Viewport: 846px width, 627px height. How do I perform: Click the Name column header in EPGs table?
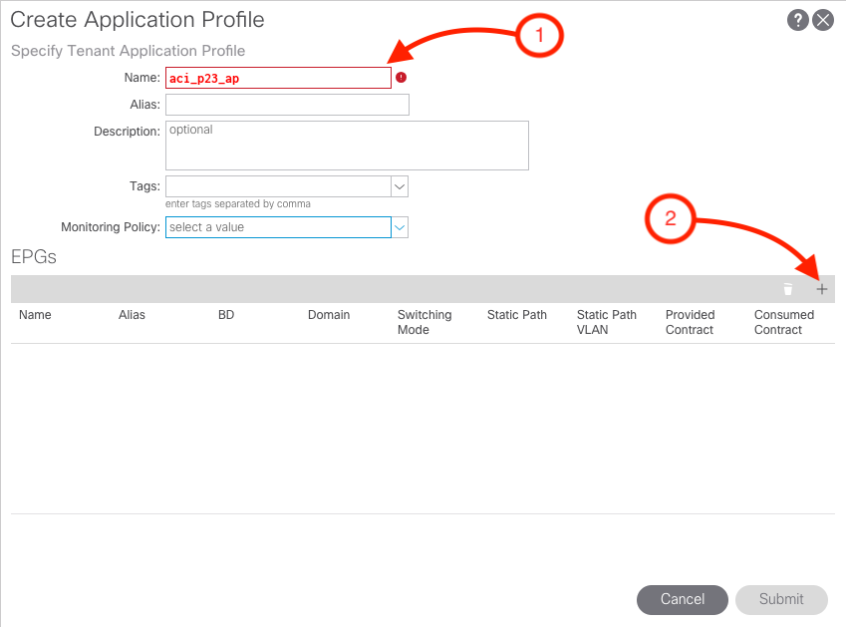pyautogui.click(x=35, y=315)
